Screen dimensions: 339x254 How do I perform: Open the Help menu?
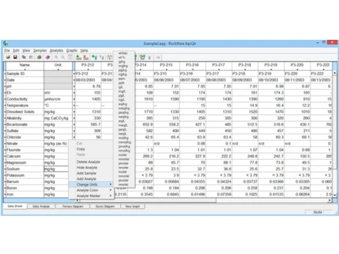coord(84,50)
